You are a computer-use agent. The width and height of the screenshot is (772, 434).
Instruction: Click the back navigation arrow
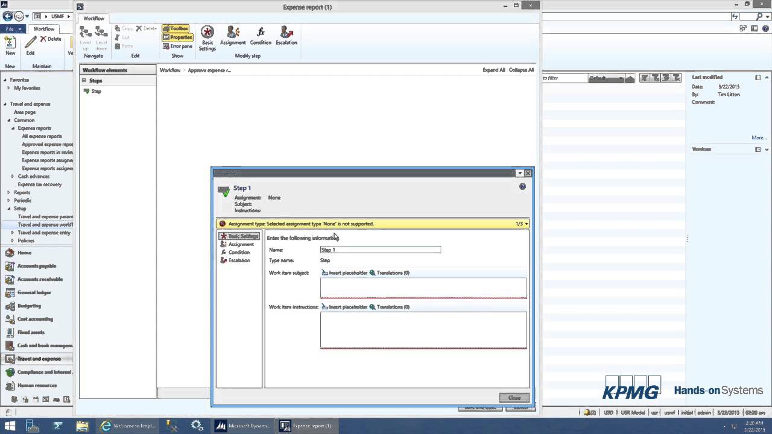click(x=7, y=16)
